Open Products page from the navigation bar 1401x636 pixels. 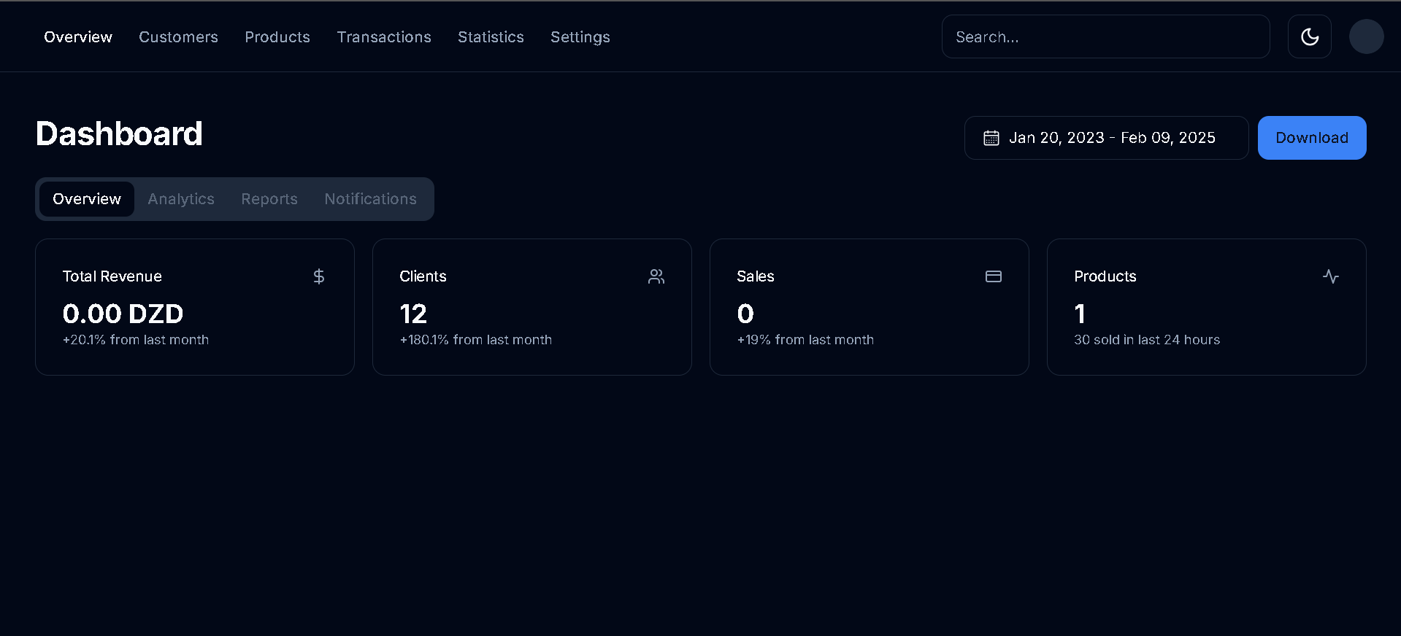[x=277, y=37]
